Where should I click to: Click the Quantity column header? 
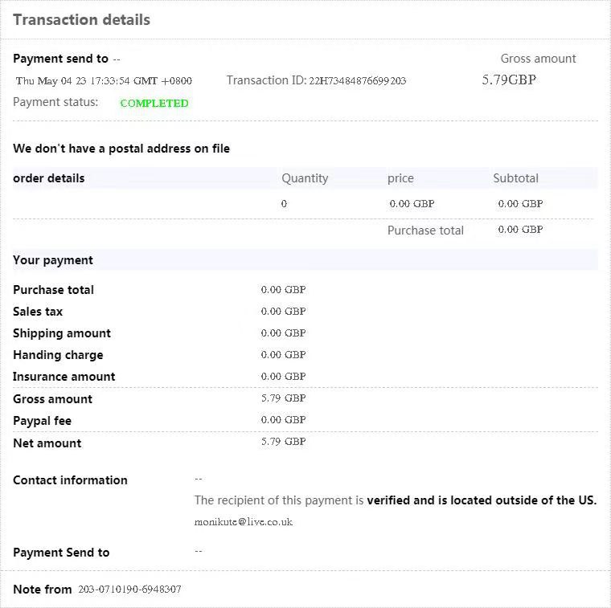pos(305,178)
